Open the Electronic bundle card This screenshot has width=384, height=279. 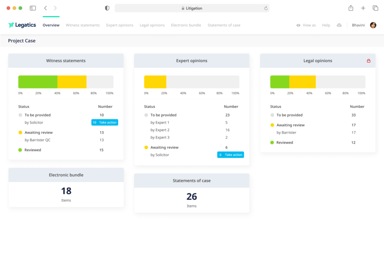click(66, 187)
